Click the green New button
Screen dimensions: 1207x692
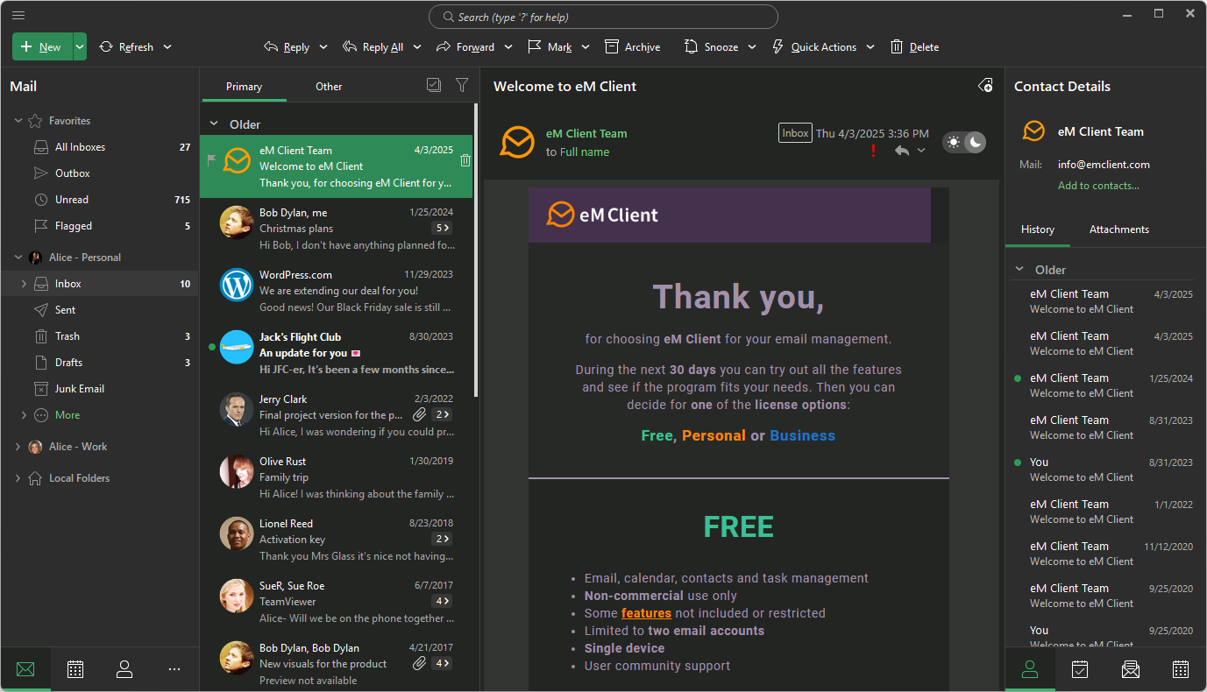(x=42, y=47)
